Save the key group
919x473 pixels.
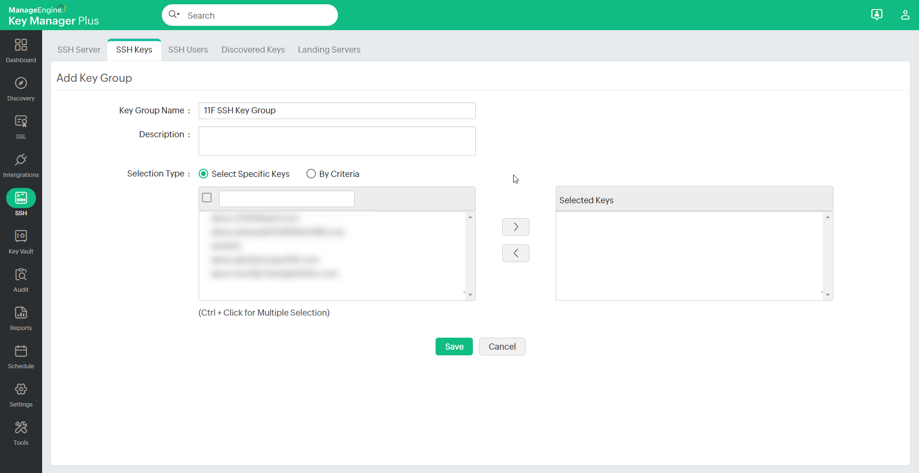(x=454, y=347)
